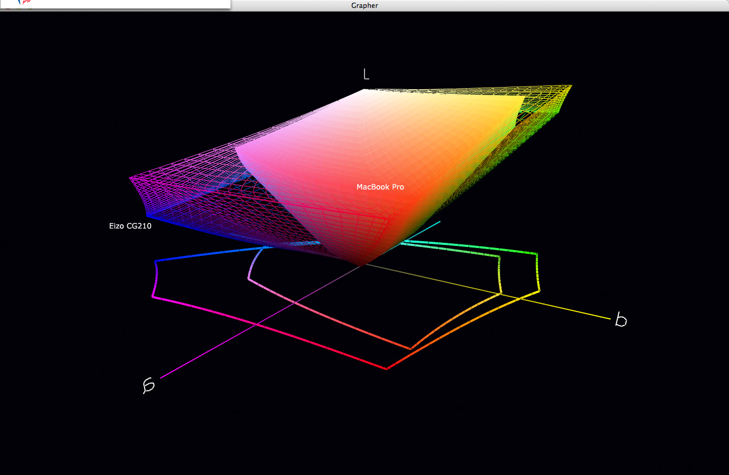Click the b axis label
Image resolution: width=729 pixels, height=475 pixels.
point(621,320)
